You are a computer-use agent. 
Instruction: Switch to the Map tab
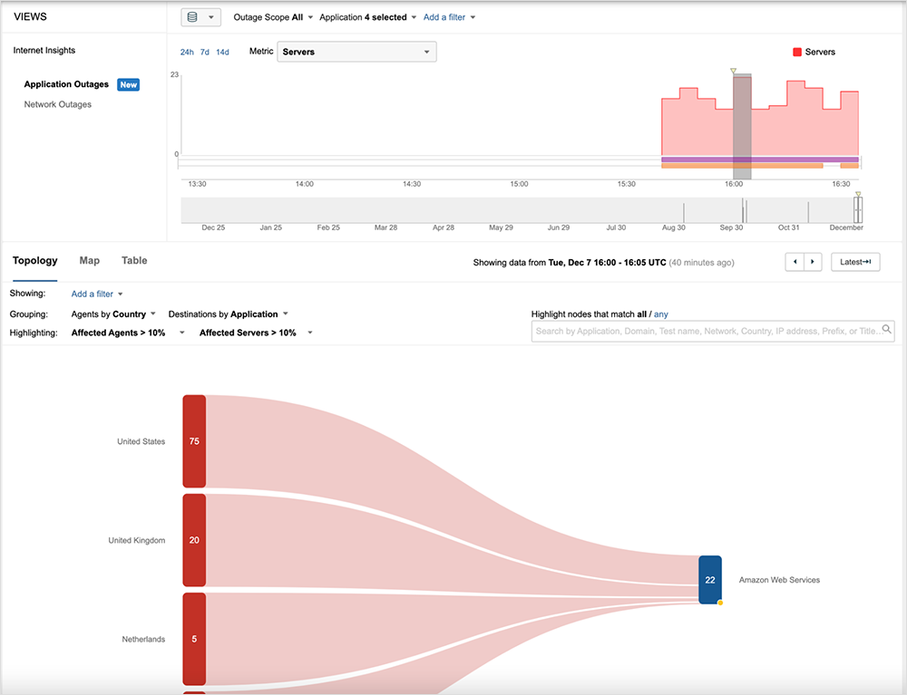90,261
